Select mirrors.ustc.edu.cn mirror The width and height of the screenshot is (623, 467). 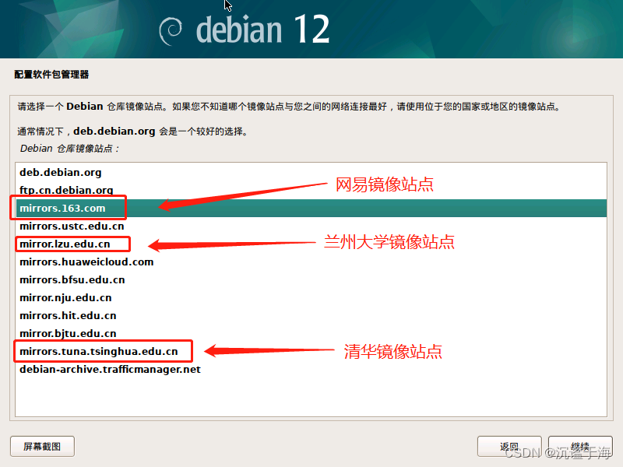(x=311, y=226)
